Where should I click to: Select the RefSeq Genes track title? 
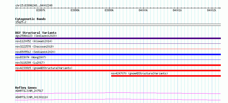click(26, 88)
